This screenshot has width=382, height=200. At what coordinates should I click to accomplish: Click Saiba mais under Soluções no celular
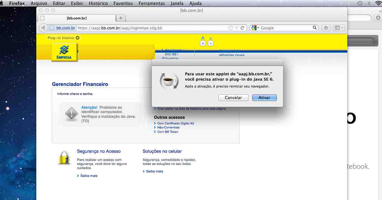pyautogui.click(x=155, y=172)
